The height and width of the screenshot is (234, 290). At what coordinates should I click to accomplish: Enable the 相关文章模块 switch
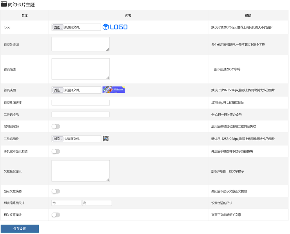click(x=56, y=215)
